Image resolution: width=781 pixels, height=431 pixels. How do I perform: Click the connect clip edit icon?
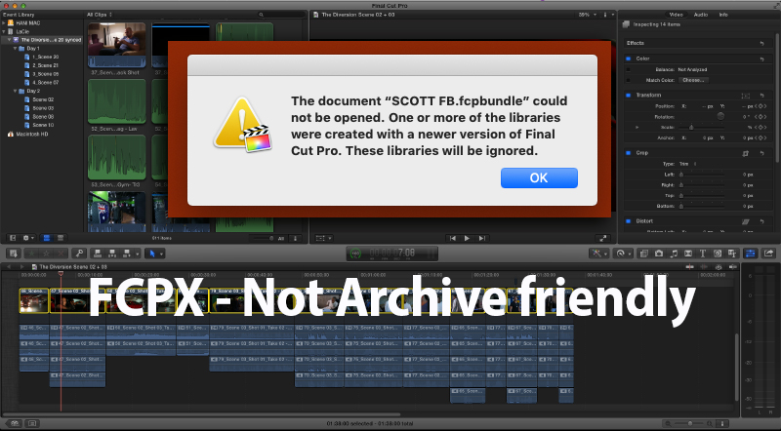click(98, 254)
